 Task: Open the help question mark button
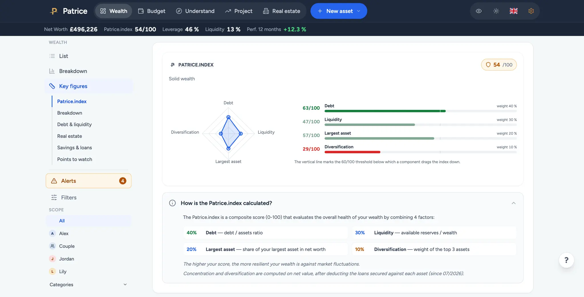(566, 260)
